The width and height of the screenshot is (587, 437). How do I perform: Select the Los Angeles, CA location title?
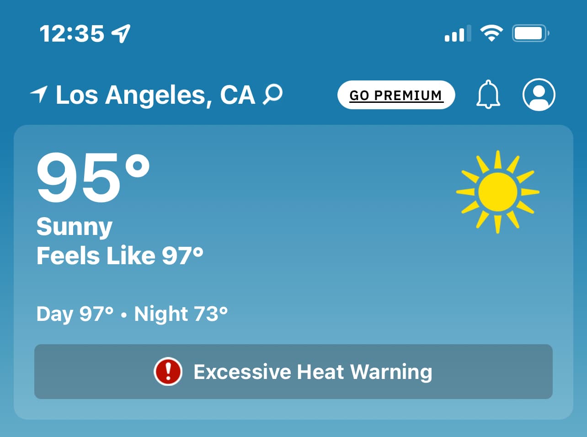coord(155,95)
